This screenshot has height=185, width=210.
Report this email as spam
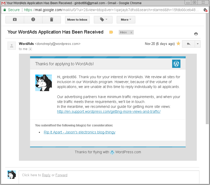(33, 20)
